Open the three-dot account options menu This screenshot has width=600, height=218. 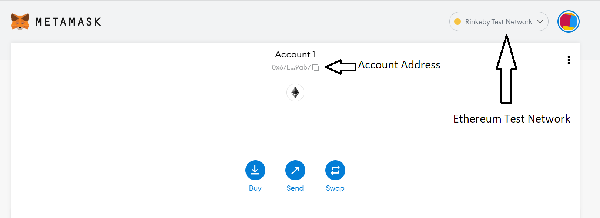tap(569, 60)
